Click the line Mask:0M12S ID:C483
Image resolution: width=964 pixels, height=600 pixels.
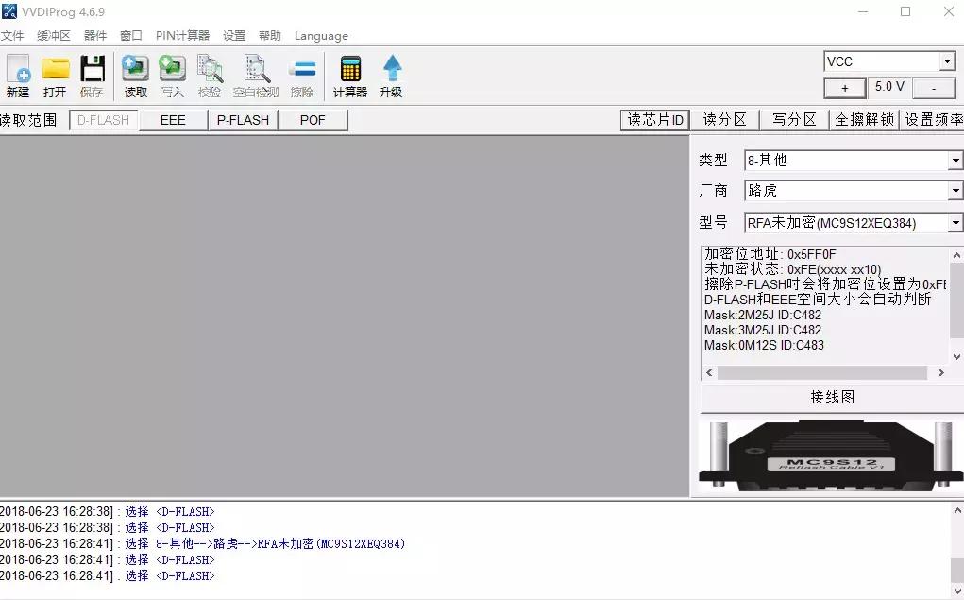[764, 345]
